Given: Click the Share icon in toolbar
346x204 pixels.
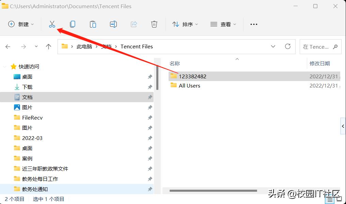Looking at the screenshot, I should point(134,24).
